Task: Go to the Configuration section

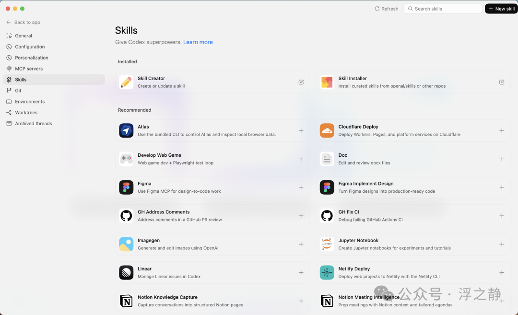Action: coord(54,47)
